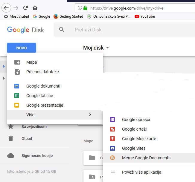This screenshot has height=182, width=195.
Task: Open Google prezentacije slides icon
Action: 17,105
